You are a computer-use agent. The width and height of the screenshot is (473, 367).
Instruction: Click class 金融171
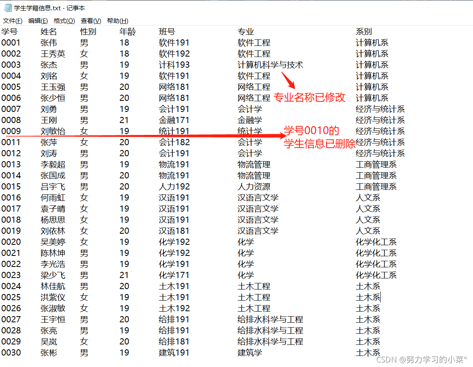[x=174, y=120]
